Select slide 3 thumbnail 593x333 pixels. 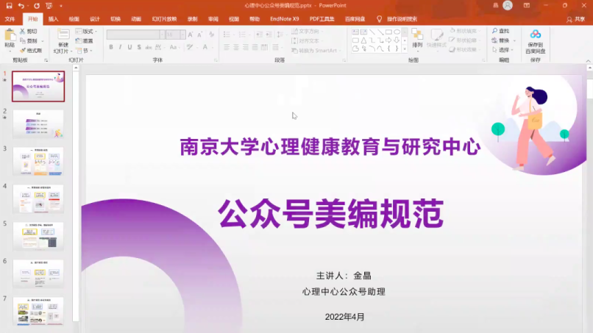pos(38,162)
